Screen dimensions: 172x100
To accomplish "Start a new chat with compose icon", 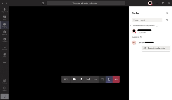I will point(43,3).
